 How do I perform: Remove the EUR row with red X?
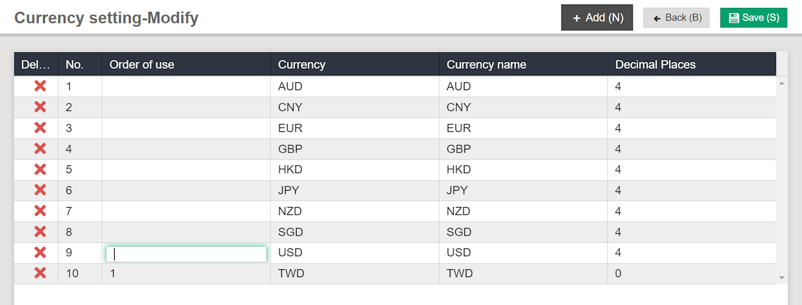tap(40, 128)
